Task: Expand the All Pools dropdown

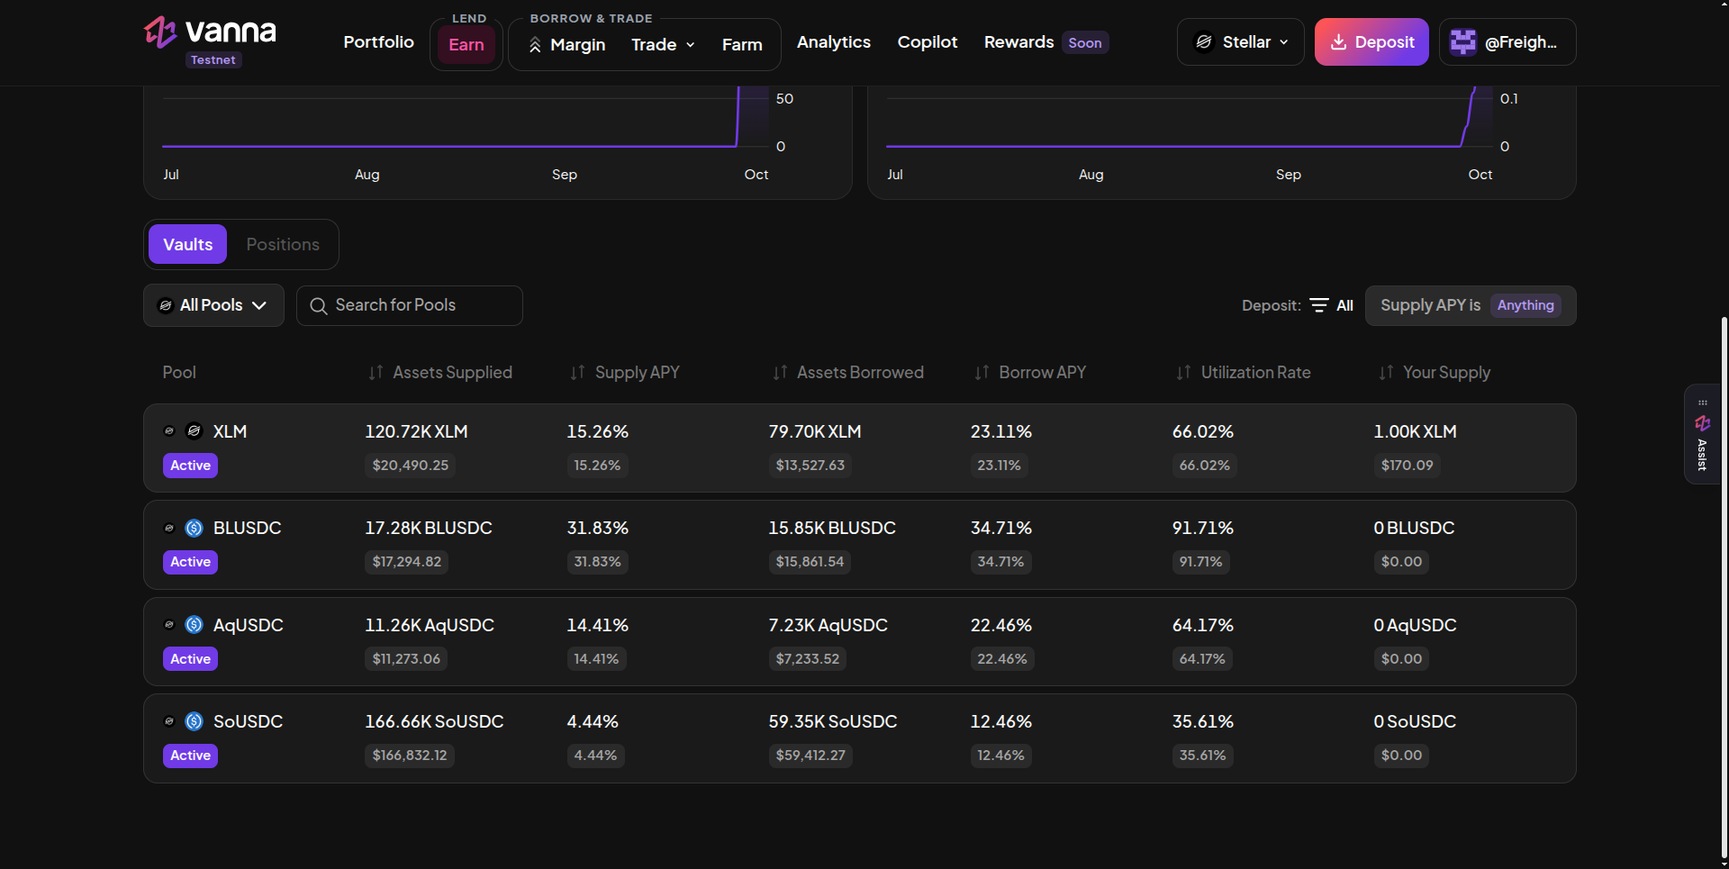Action: pyautogui.click(x=213, y=305)
